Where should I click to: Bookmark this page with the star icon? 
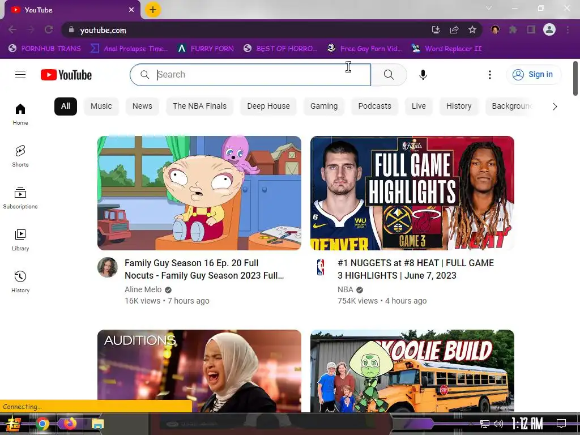click(x=472, y=29)
